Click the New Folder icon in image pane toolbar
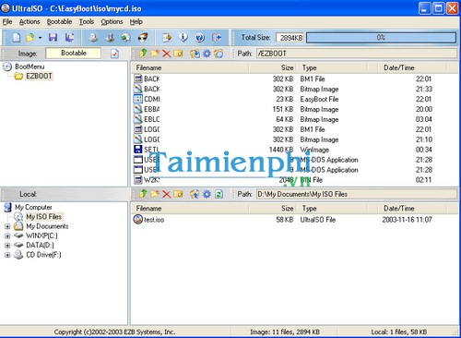The image size is (461, 338). (x=155, y=54)
